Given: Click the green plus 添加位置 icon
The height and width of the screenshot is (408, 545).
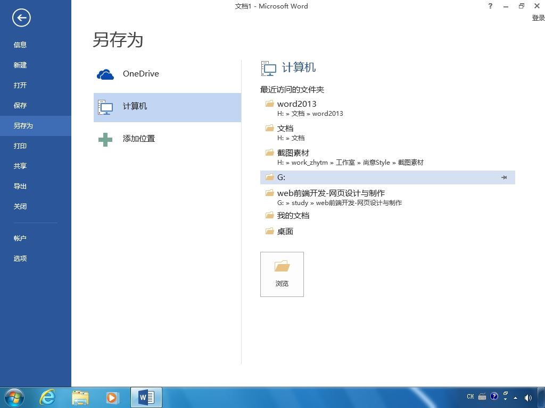Looking at the screenshot, I should click(x=105, y=140).
